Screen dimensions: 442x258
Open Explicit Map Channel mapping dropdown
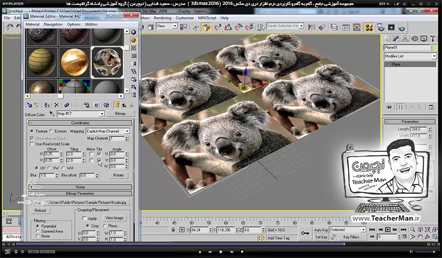coord(127,131)
